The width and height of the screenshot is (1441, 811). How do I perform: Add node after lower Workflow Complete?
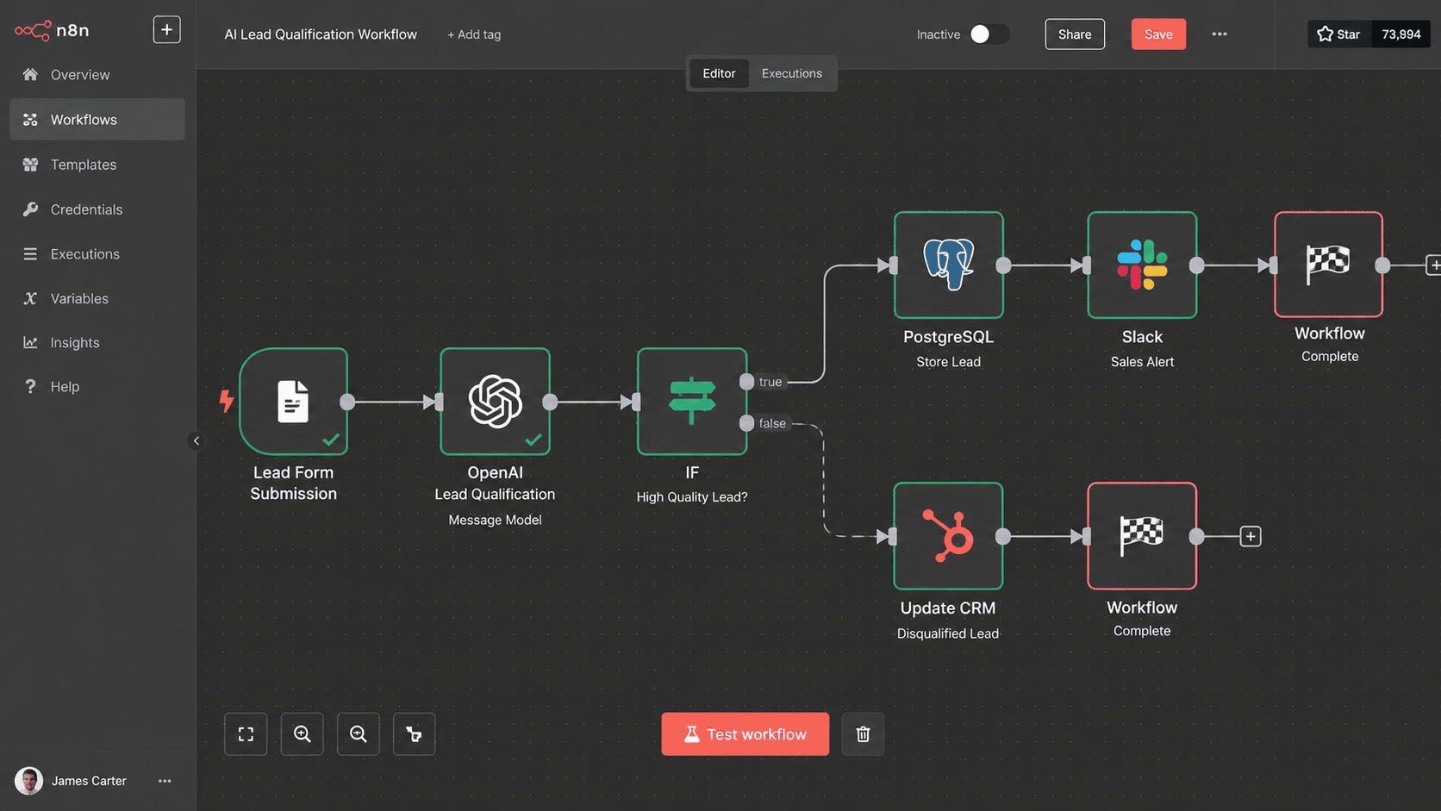click(x=1250, y=536)
